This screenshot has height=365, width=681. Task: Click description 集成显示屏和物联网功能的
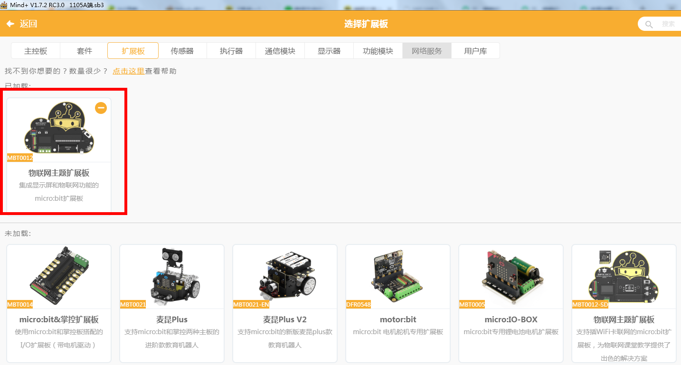tap(59, 186)
